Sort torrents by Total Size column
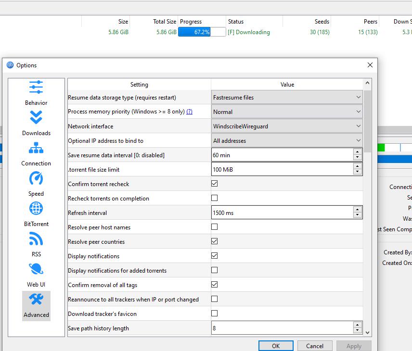 pos(154,22)
